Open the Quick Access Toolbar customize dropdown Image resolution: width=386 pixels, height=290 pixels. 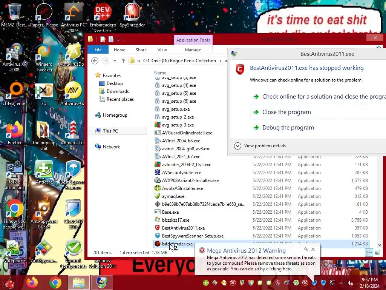(x=118, y=39)
